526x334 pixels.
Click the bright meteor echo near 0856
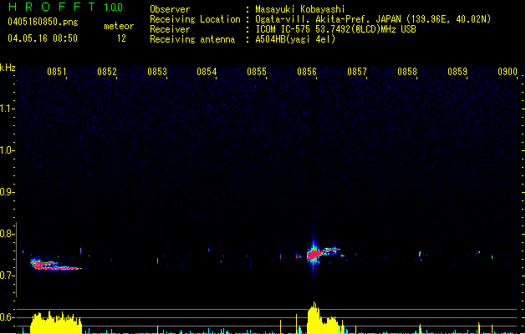[314, 254]
